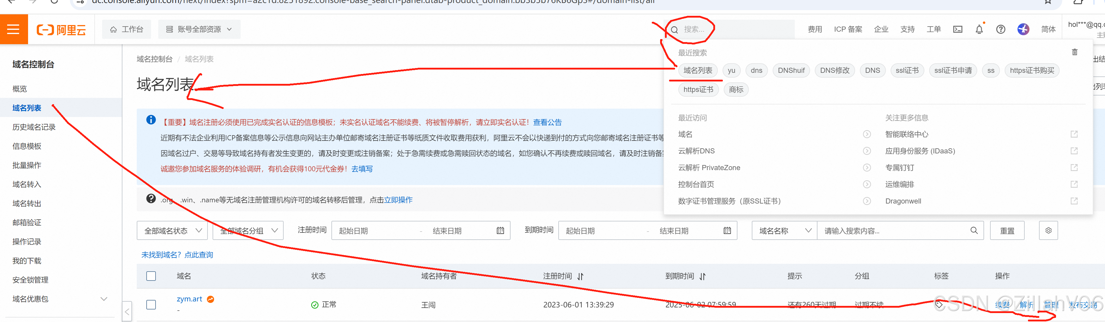Open the ICP 备案 menu
1105x322 pixels.
point(848,29)
